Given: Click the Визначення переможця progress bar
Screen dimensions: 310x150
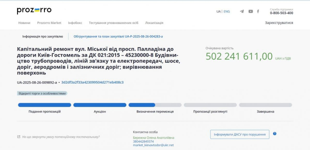Looking at the screenshot, I should [155, 105].
